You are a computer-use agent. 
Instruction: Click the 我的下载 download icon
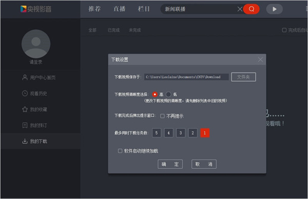coord(25,141)
